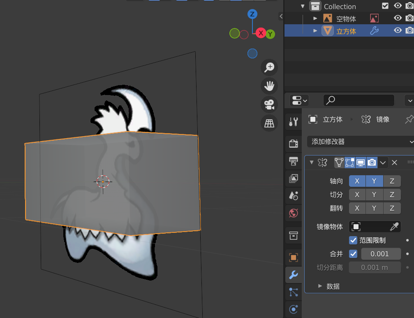Click the negative Z axis blue circle
The height and width of the screenshot is (318, 414).
coord(252,53)
